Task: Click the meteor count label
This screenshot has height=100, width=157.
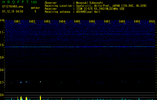Action: 35,8
